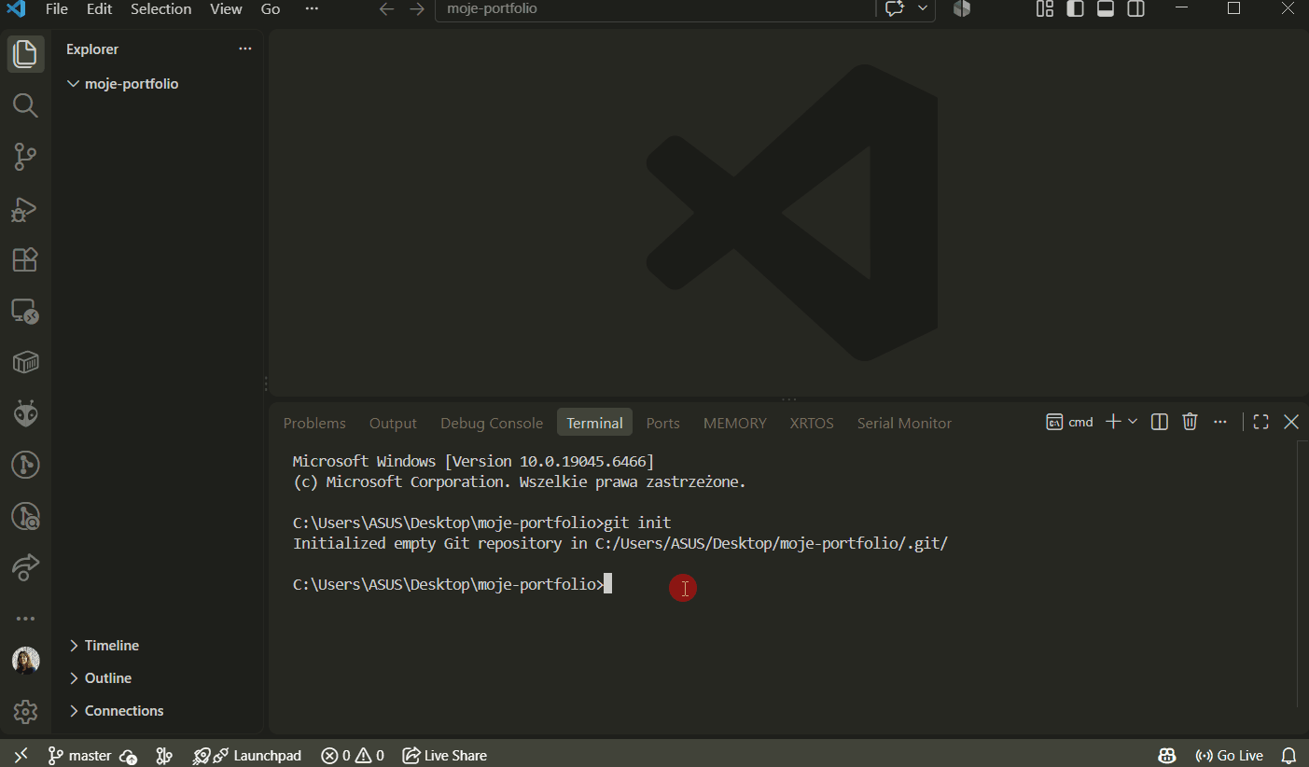
Task: Open the Live Share arrow icon in activity bar
Action: (x=25, y=566)
